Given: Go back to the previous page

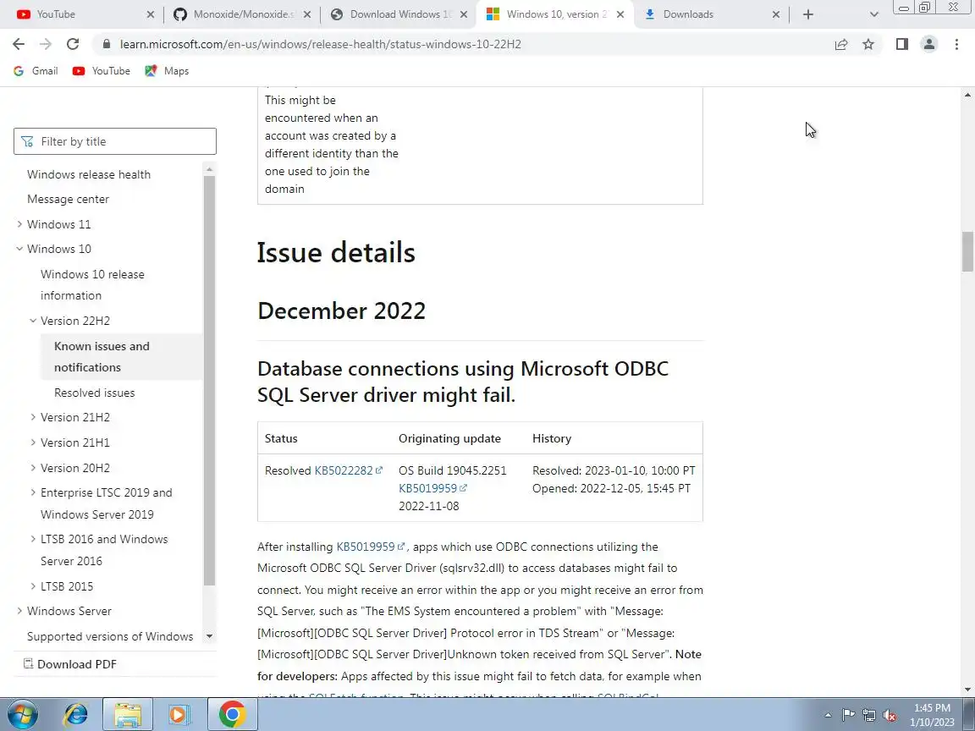Looking at the screenshot, I should tap(19, 44).
